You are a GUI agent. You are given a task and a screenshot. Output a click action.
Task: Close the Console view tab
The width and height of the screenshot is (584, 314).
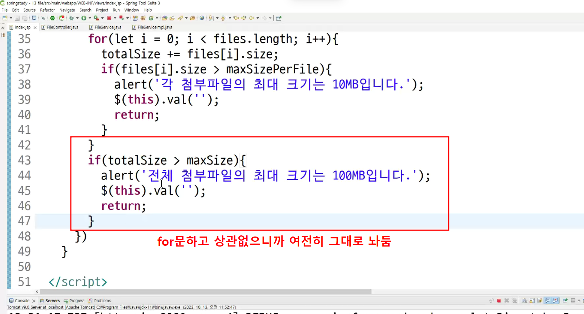coord(34,301)
